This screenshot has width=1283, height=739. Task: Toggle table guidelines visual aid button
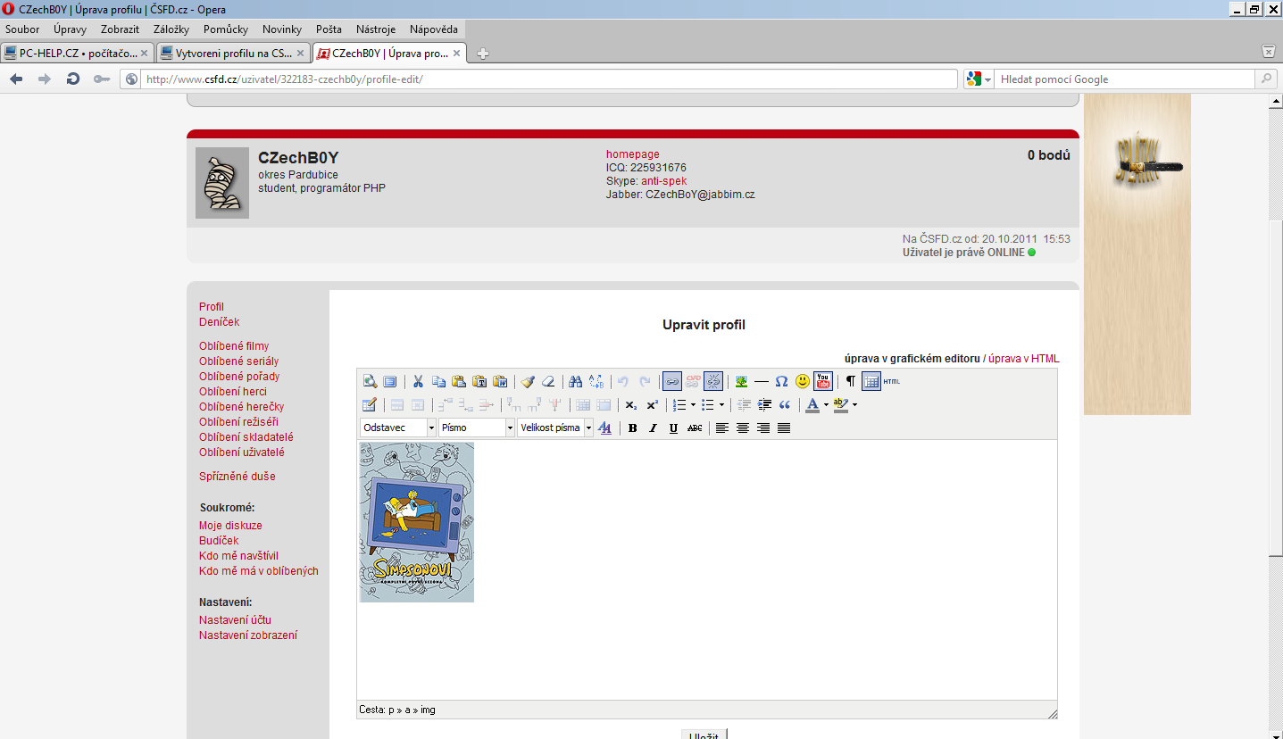click(x=871, y=381)
